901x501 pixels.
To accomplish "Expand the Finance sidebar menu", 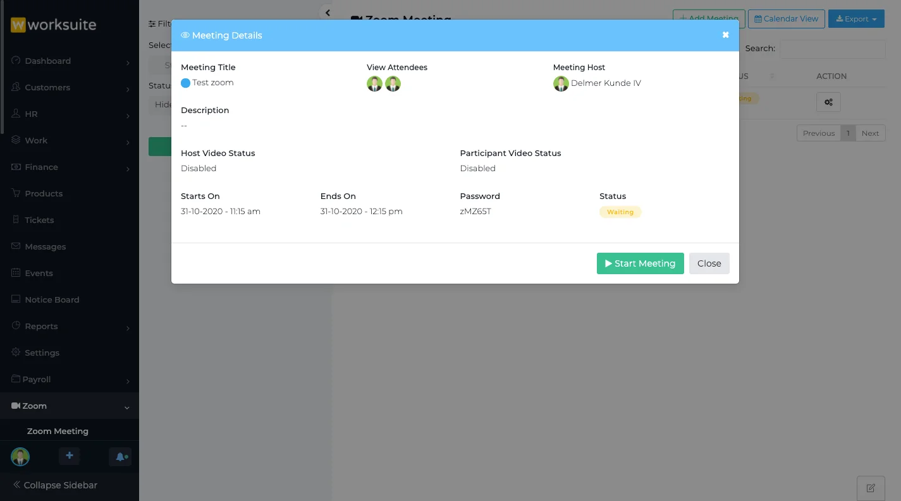I will 70,167.
